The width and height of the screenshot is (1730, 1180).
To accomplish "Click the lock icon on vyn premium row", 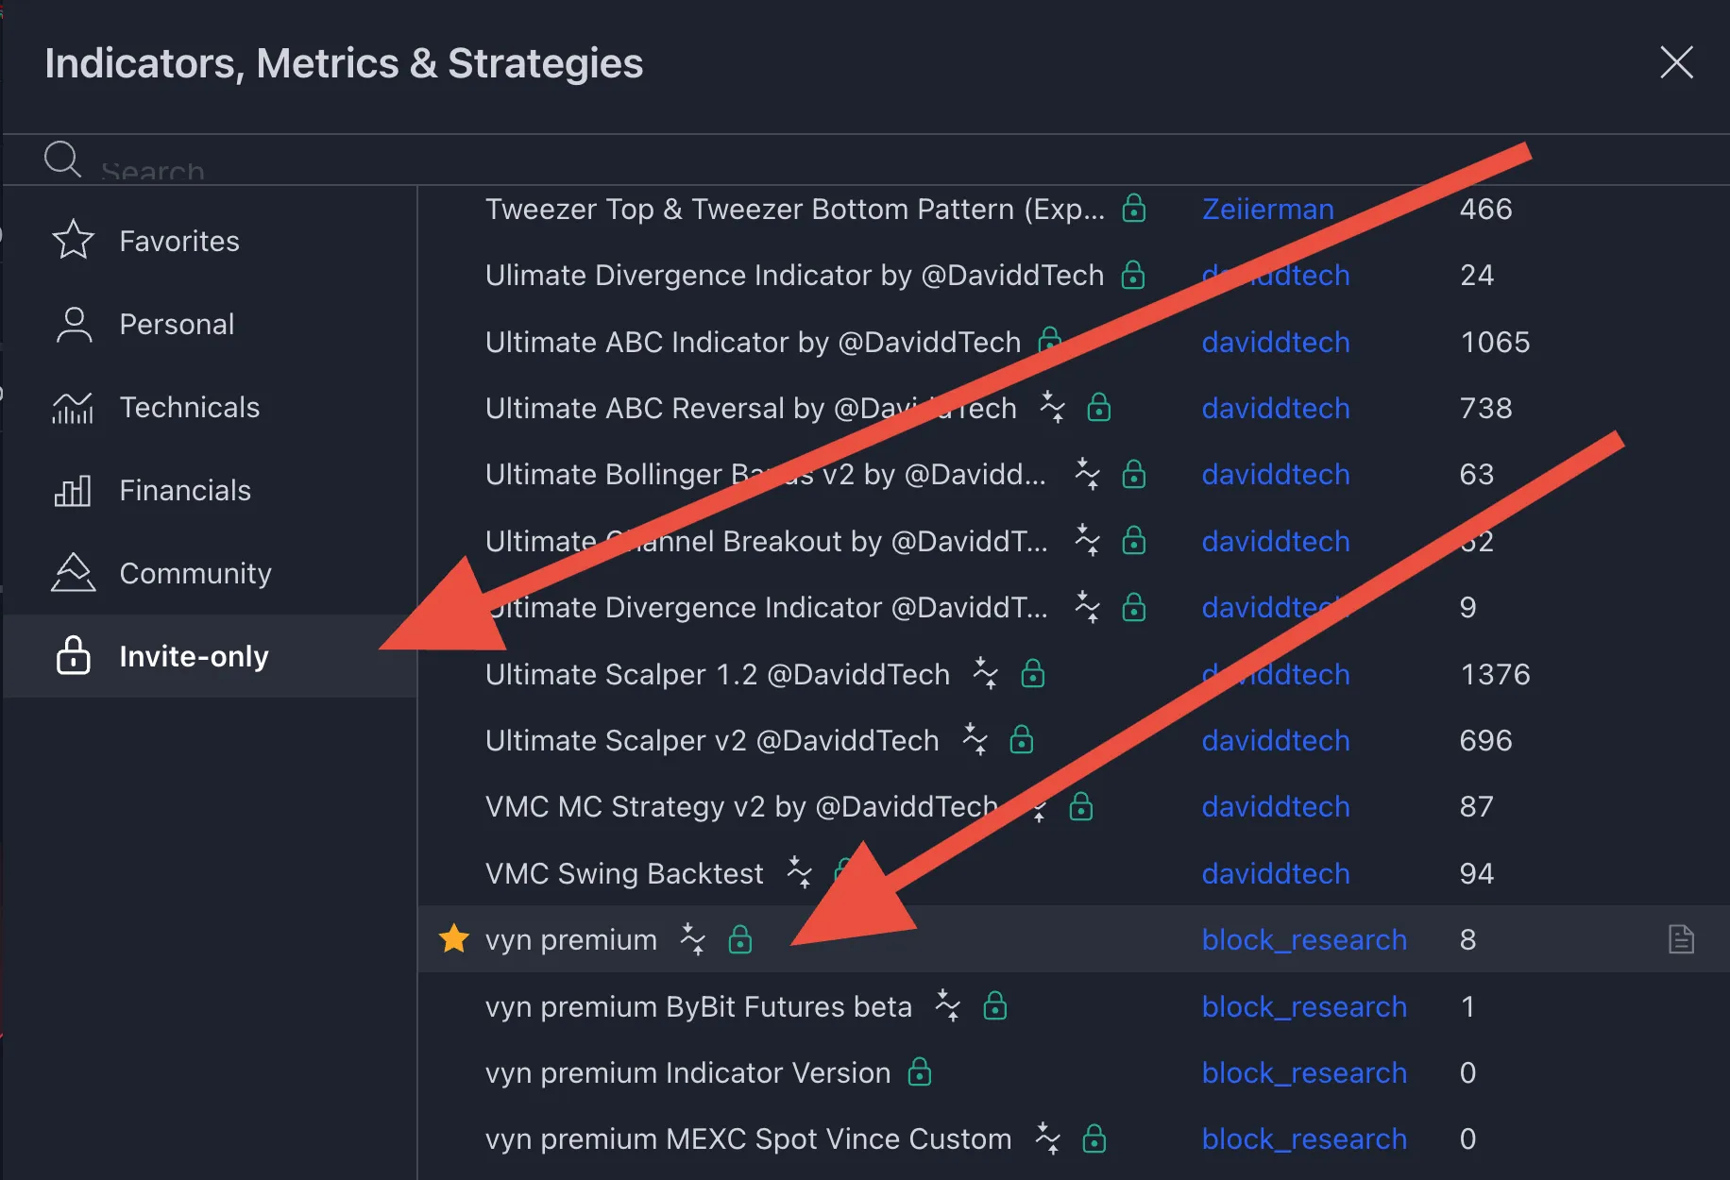I will [740, 939].
